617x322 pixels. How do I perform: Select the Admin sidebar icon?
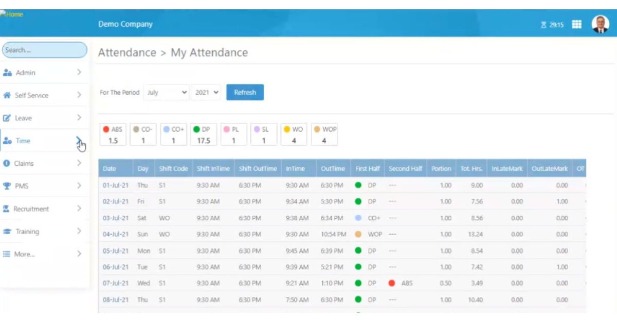tap(8, 72)
